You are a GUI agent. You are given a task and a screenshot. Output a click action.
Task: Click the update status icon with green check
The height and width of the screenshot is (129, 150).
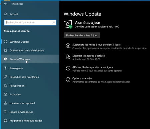pyautogui.click(x=68, y=24)
